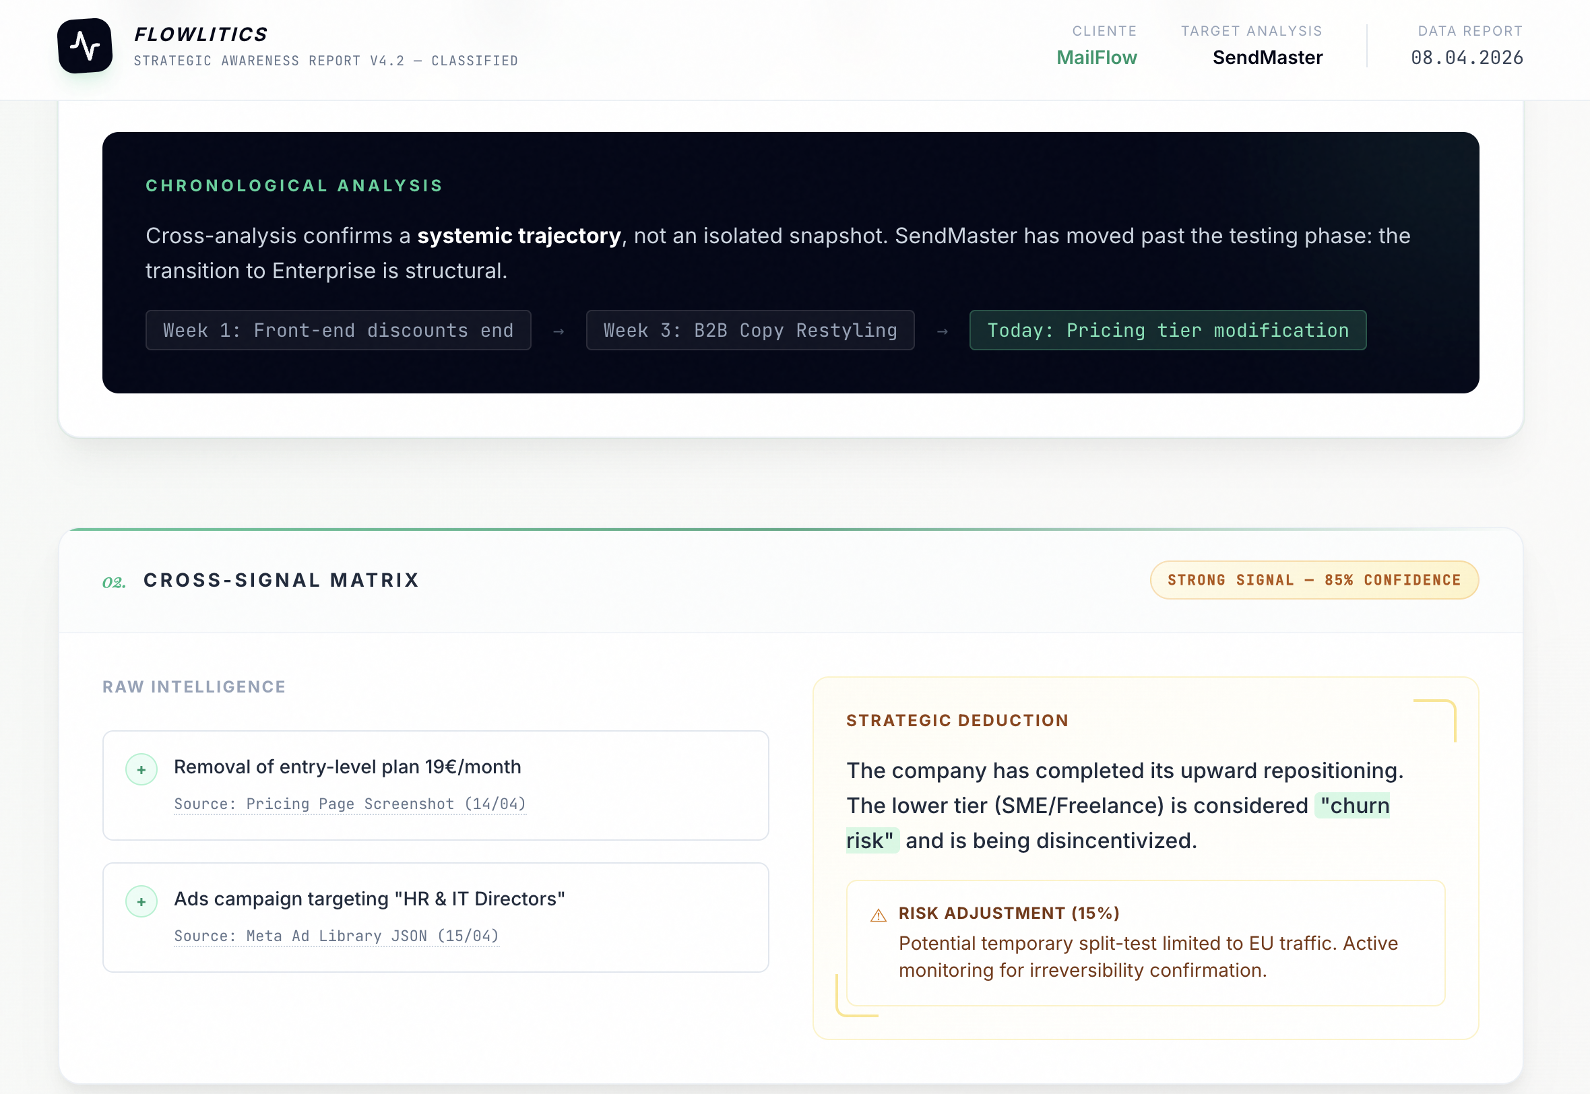Click the risk adjustment warning triangle icon

878,914
